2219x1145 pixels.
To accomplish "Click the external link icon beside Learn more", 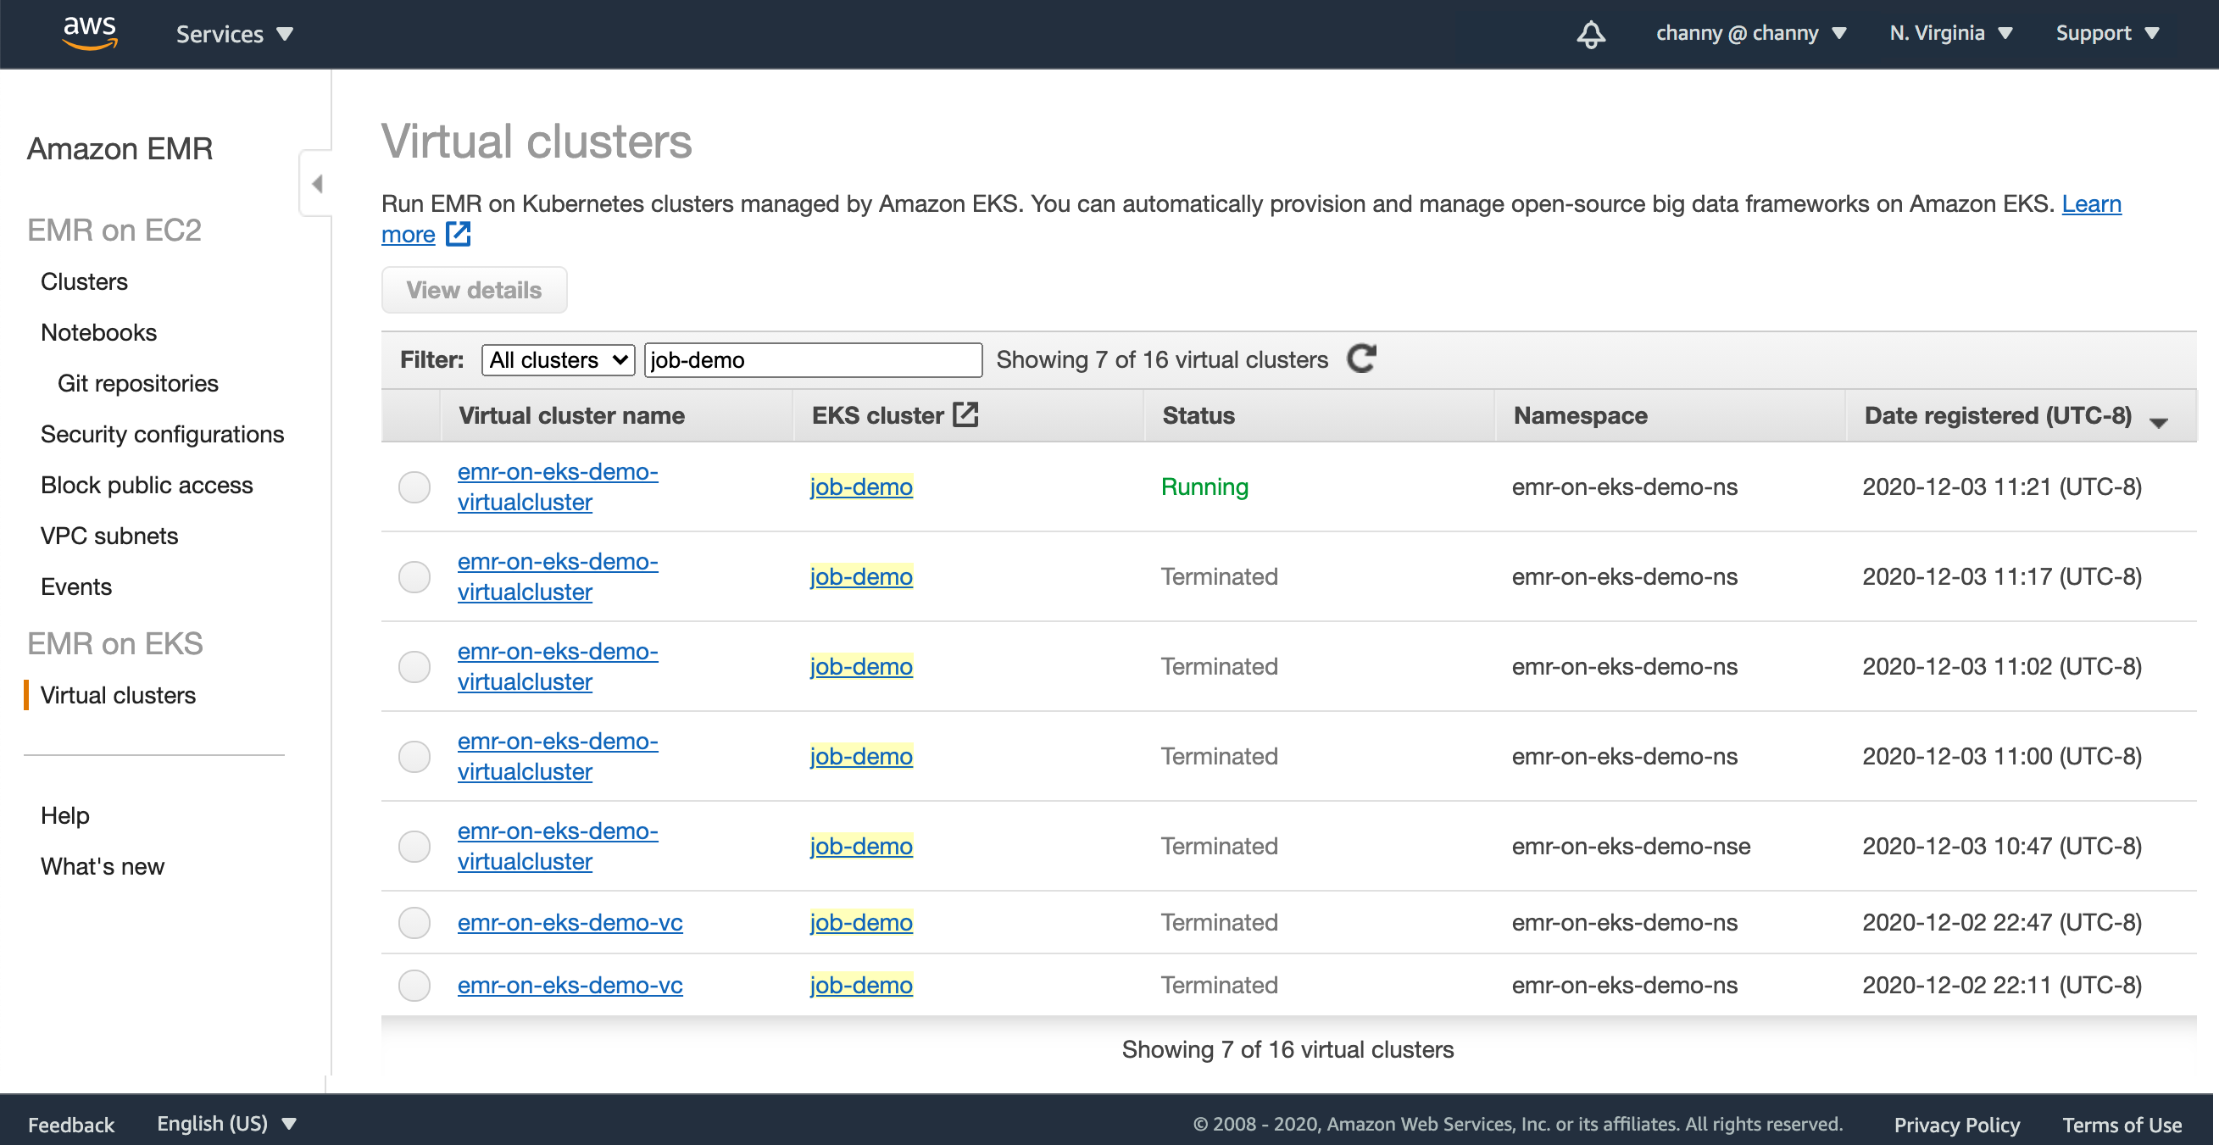I will (458, 233).
